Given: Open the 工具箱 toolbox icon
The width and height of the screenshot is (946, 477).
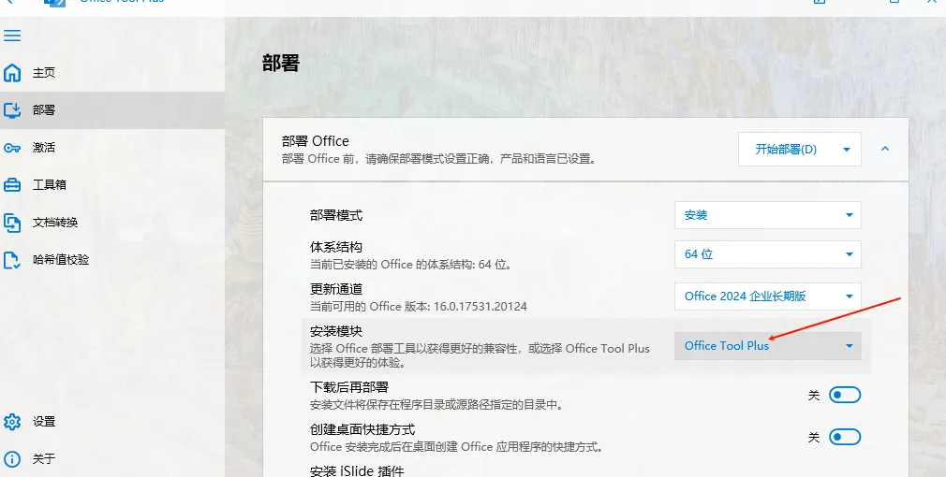Looking at the screenshot, I should tap(12, 185).
